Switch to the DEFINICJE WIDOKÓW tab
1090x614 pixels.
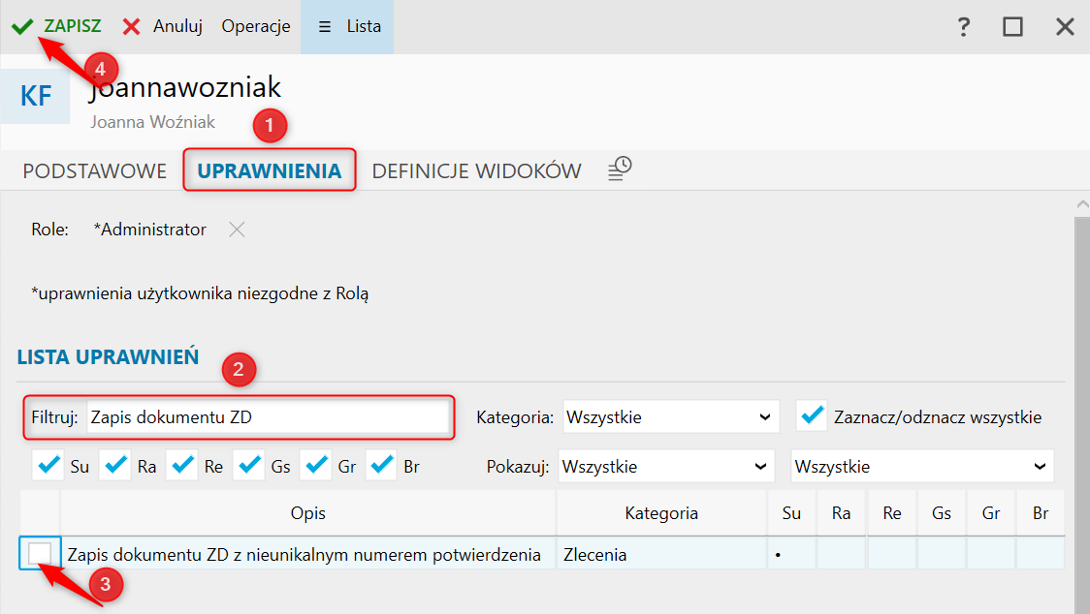(476, 170)
